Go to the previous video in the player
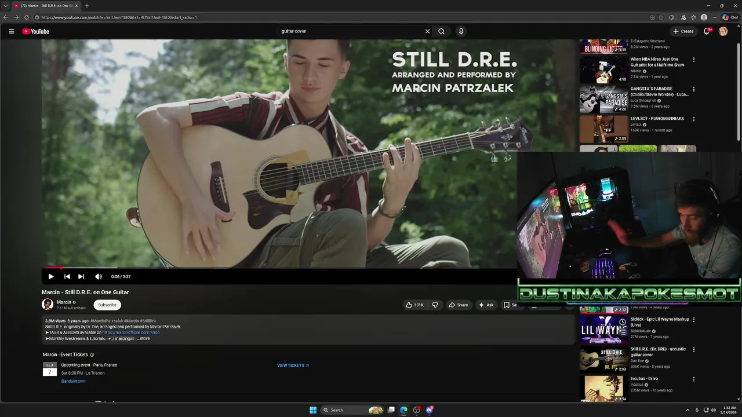The width and height of the screenshot is (742, 417). coord(67,276)
